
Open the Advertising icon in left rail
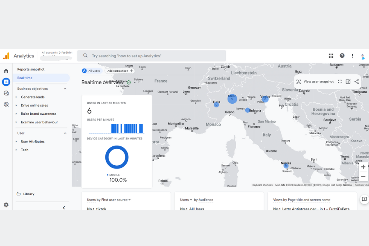(6, 105)
